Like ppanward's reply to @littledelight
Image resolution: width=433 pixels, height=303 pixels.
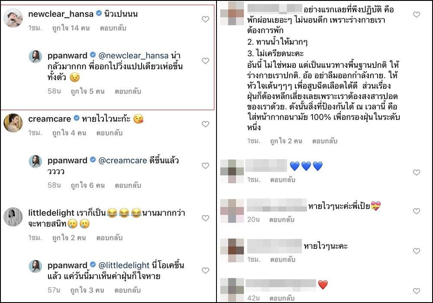[x=205, y=271]
